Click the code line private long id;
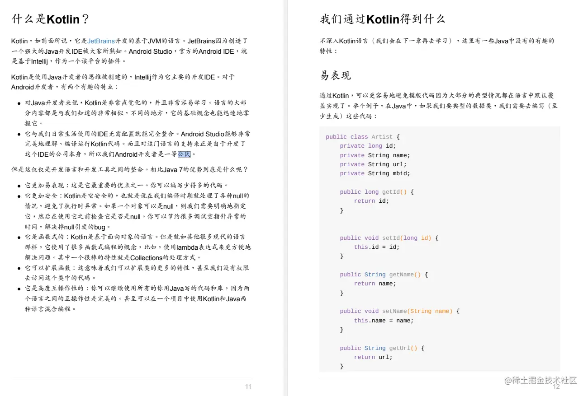 [368, 146]
